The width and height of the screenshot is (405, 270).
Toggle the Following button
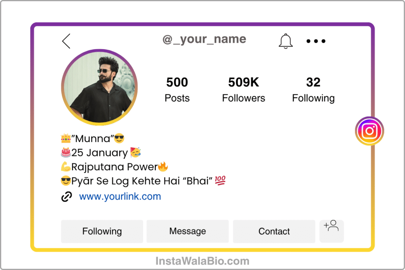(x=102, y=231)
